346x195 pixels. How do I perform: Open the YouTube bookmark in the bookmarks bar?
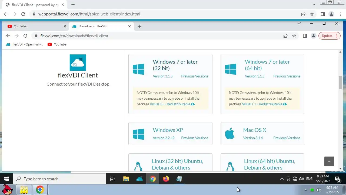click(57, 44)
